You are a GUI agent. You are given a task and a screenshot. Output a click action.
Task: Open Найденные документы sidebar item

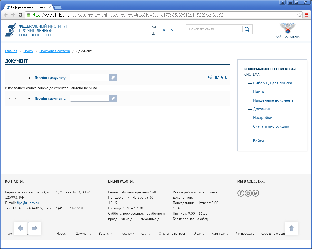pyautogui.click(x=274, y=100)
